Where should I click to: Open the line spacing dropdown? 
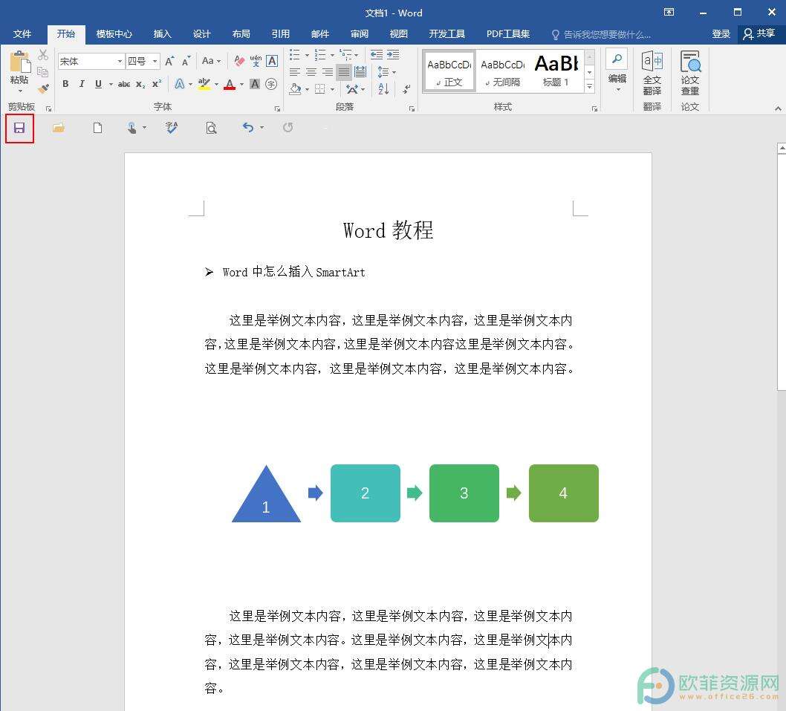pos(386,71)
